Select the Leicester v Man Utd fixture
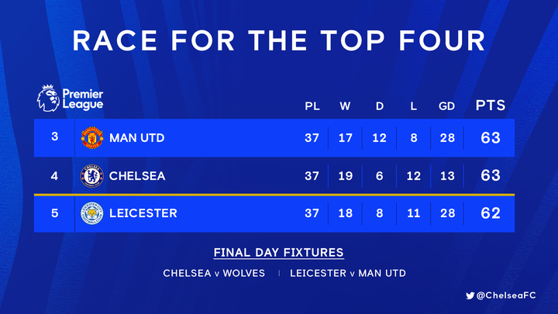This screenshot has height=314, width=558. [x=348, y=273]
